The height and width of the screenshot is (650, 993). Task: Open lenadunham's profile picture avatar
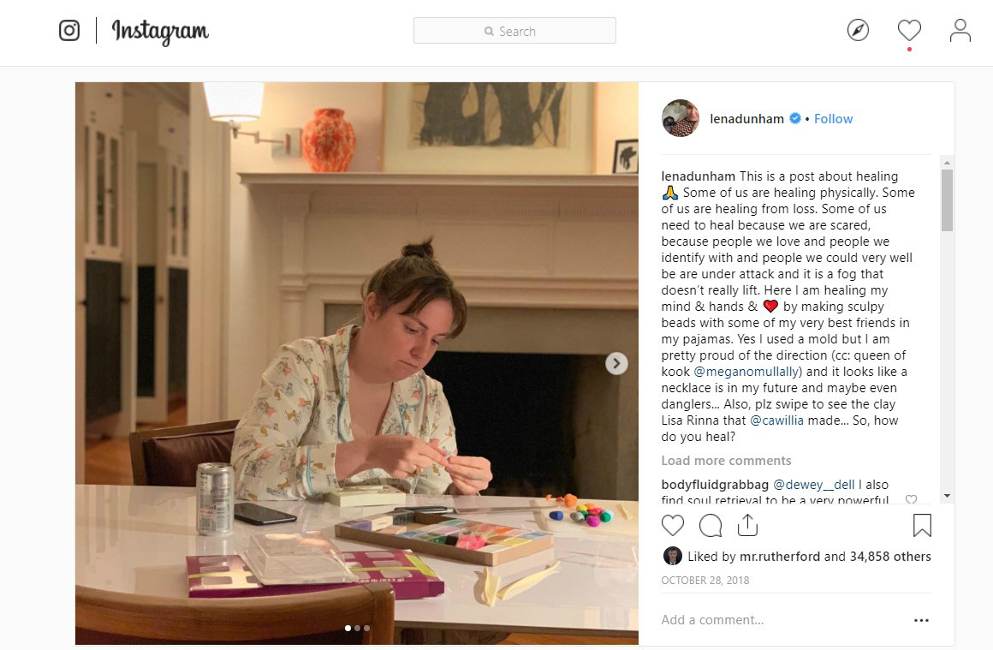(x=681, y=118)
